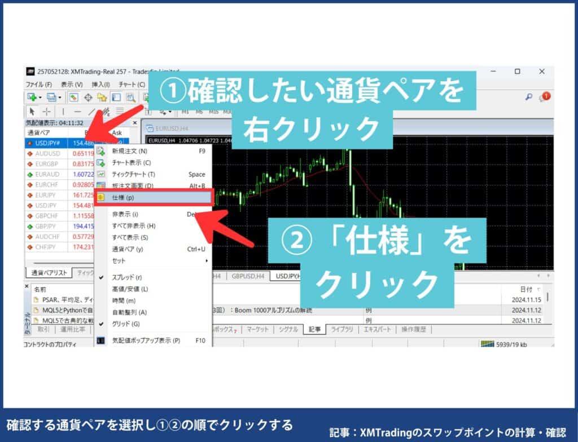
Task: Select the EURAUD symbol row
Action: [x=60, y=174]
